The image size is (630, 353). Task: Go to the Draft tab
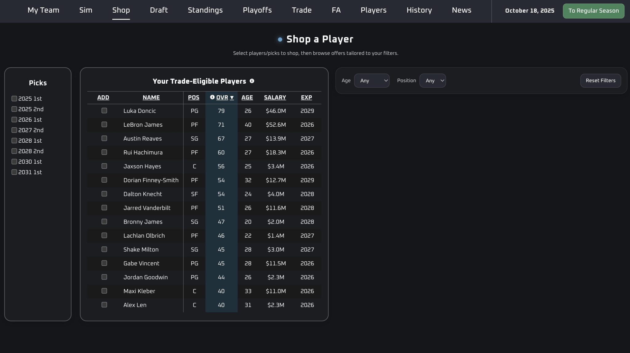159,10
